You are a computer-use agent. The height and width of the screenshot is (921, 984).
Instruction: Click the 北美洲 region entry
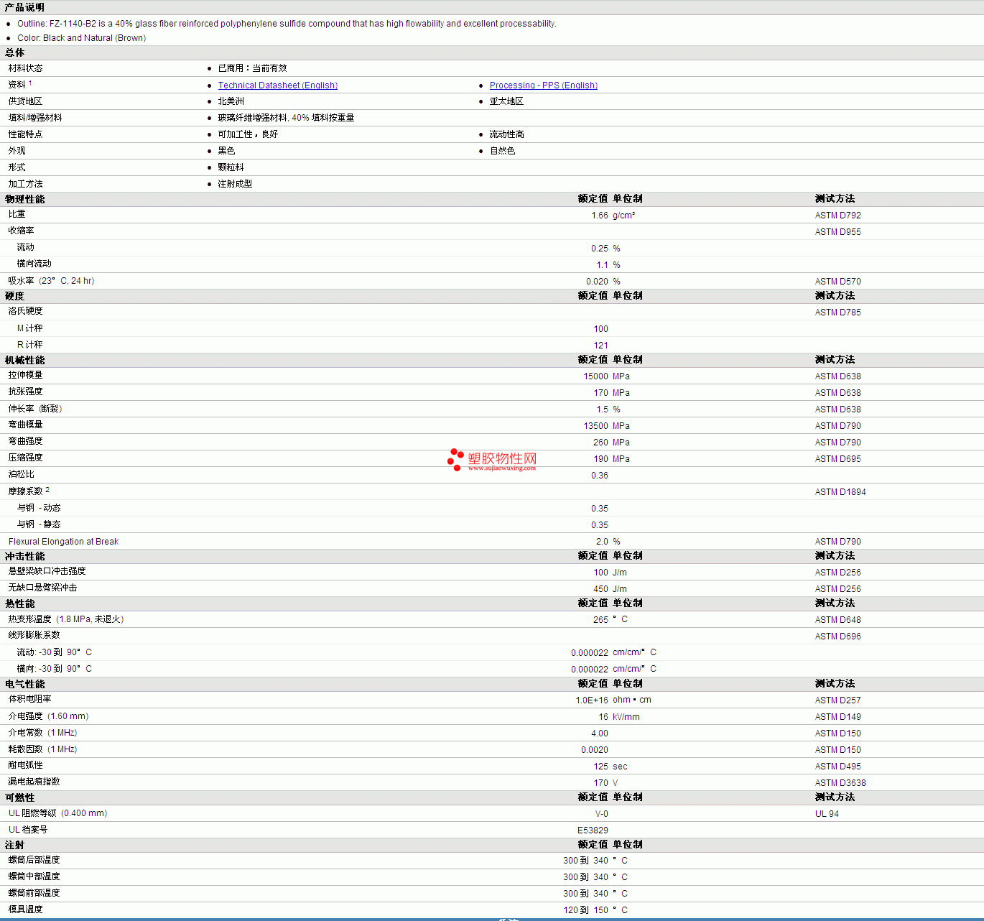point(231,101)
